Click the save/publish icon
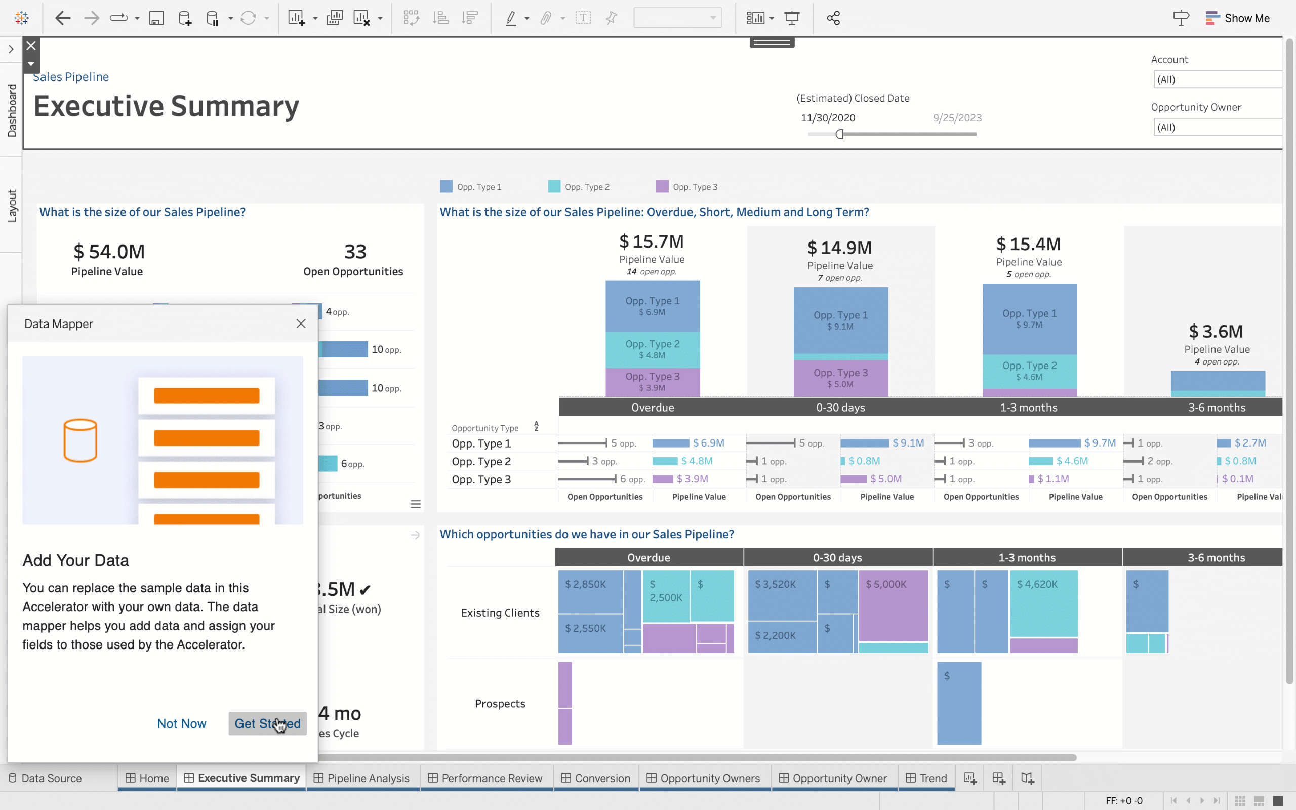Image resolution: width=1296 pixels, height=810 pixels. [156, 18]
